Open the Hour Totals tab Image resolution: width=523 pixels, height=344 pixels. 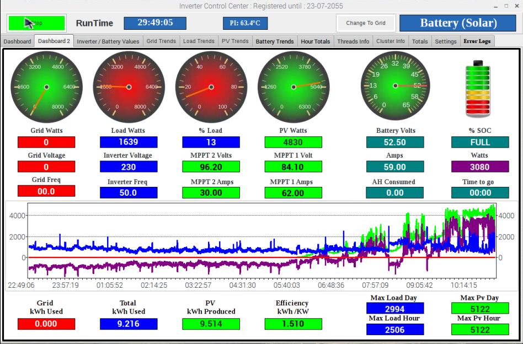pos(316,41)
